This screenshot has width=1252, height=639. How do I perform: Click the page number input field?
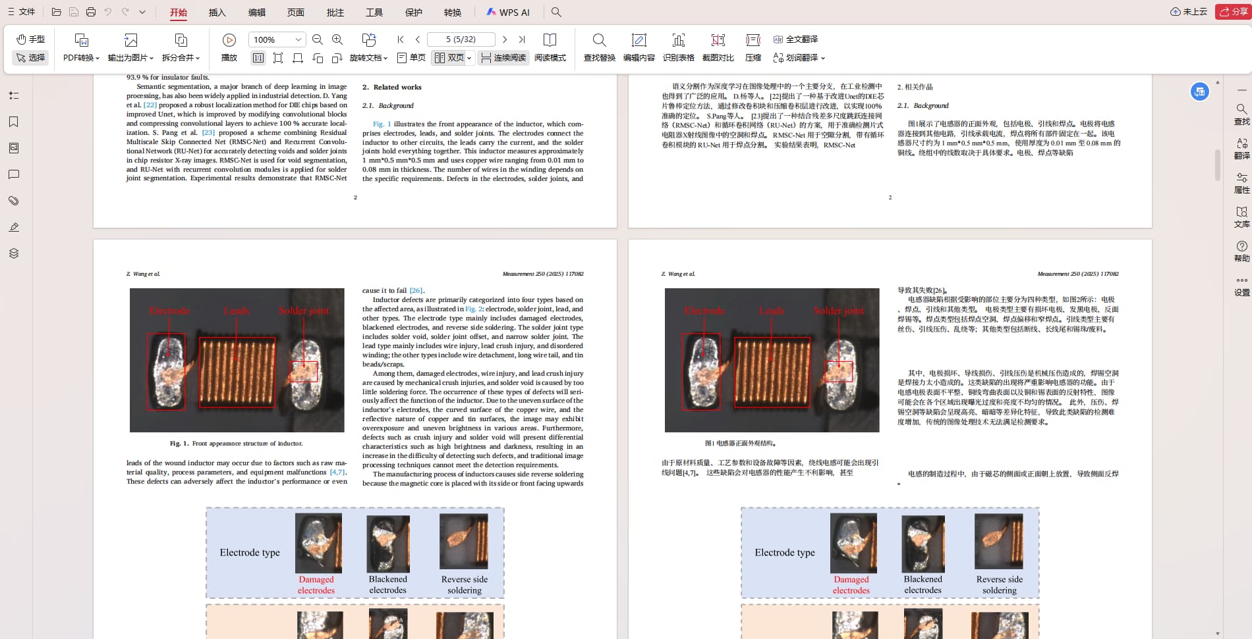tap(461, 39)
